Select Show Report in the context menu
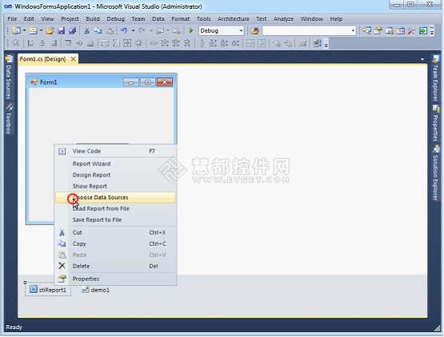Image resolution: width=444 pixels, height=337 pixels. point(115,186)
